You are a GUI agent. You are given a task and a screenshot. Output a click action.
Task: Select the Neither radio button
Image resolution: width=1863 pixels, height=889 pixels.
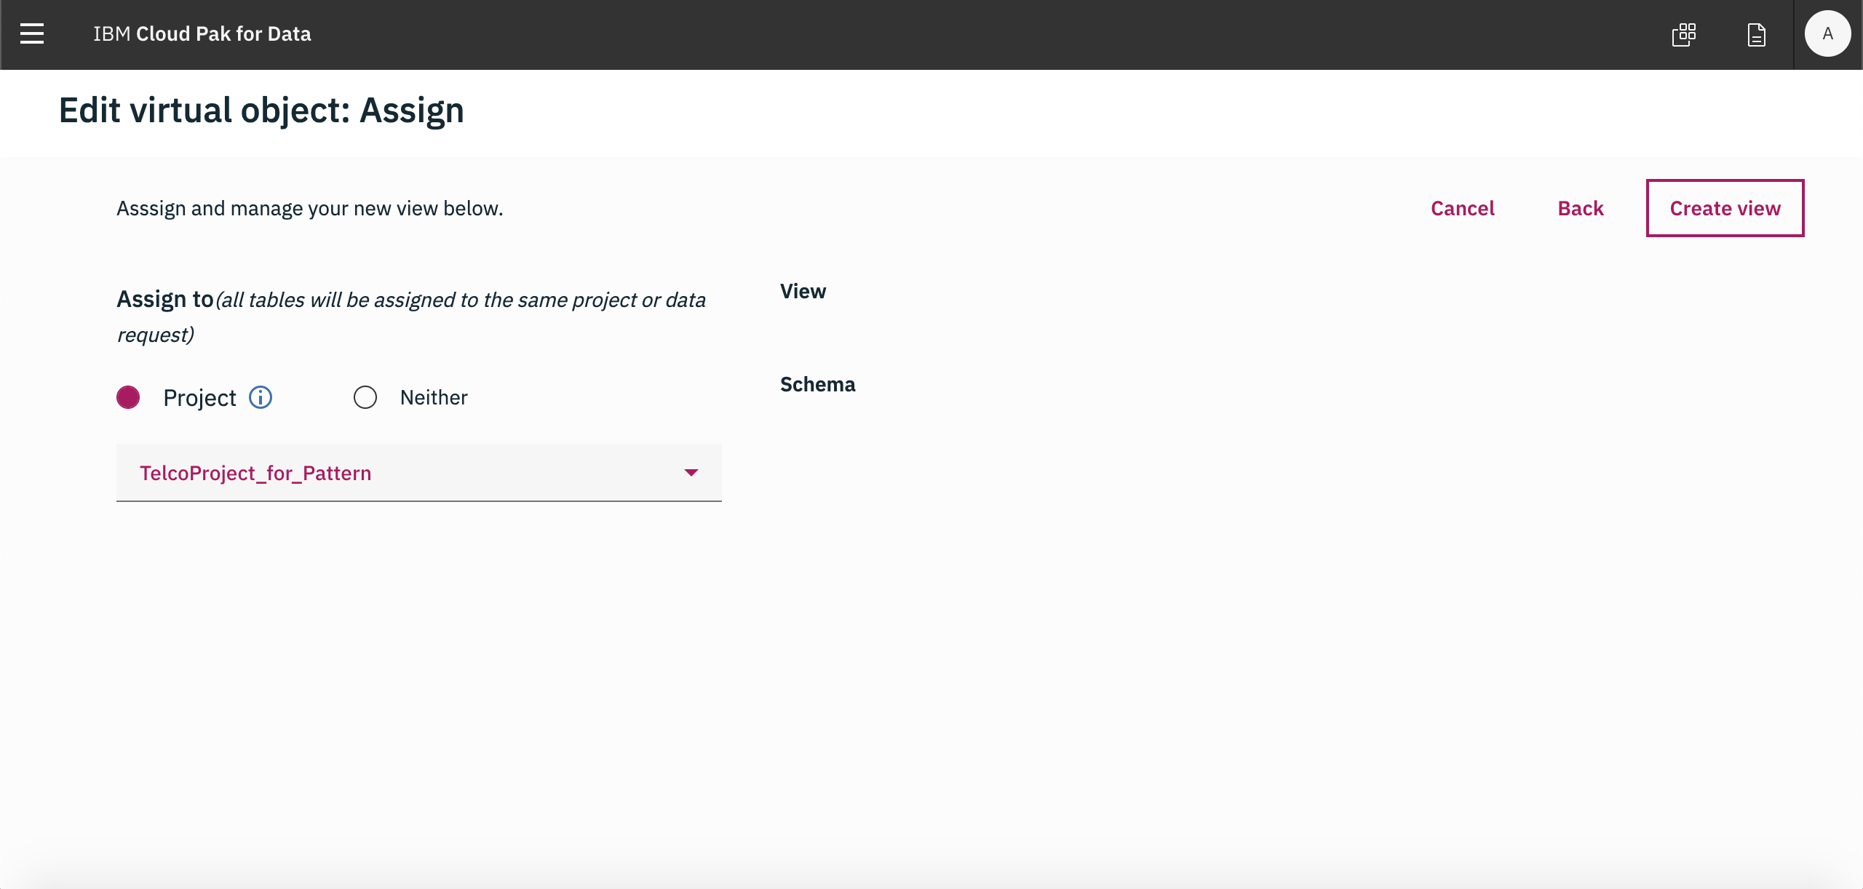[x=365, y=397]
